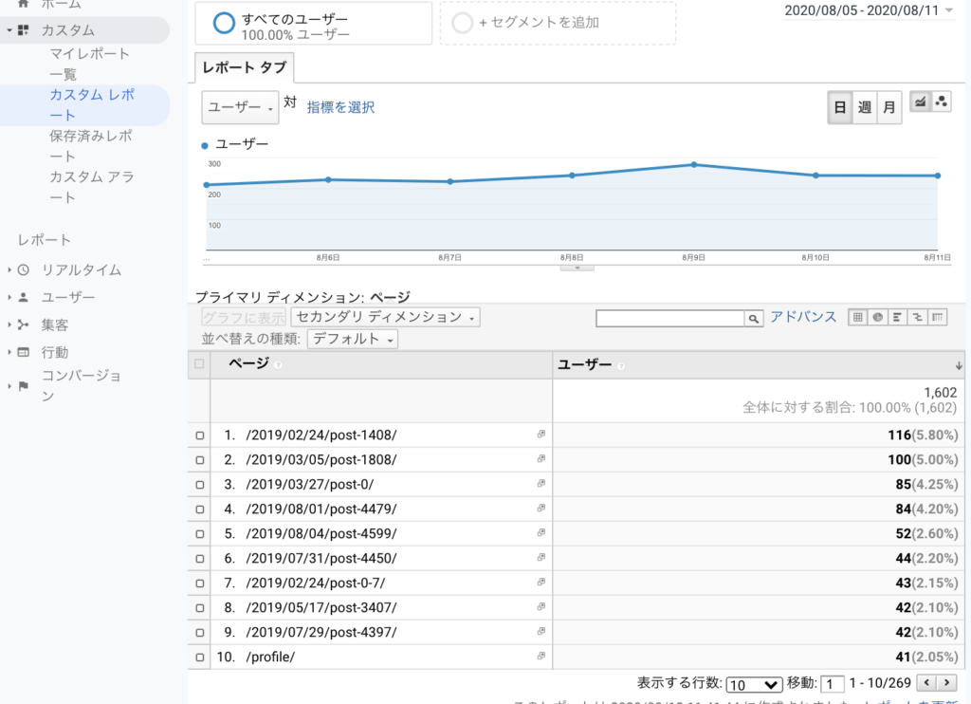Tick the checkbox for /profile/ row
Screen dimensions: 971x704
[199, 657]
